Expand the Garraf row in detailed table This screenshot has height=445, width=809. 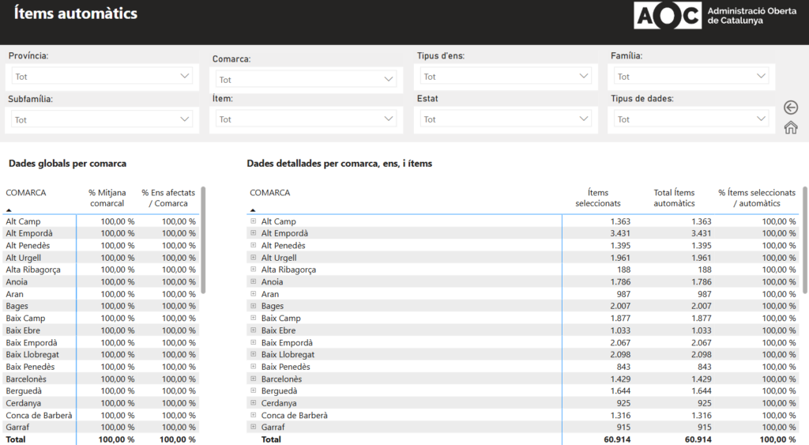[x=254, y=428]
